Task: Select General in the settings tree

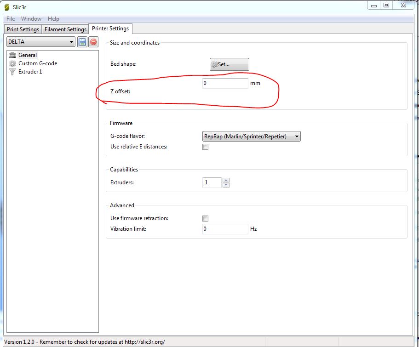Action: click(x=28, y=55)
